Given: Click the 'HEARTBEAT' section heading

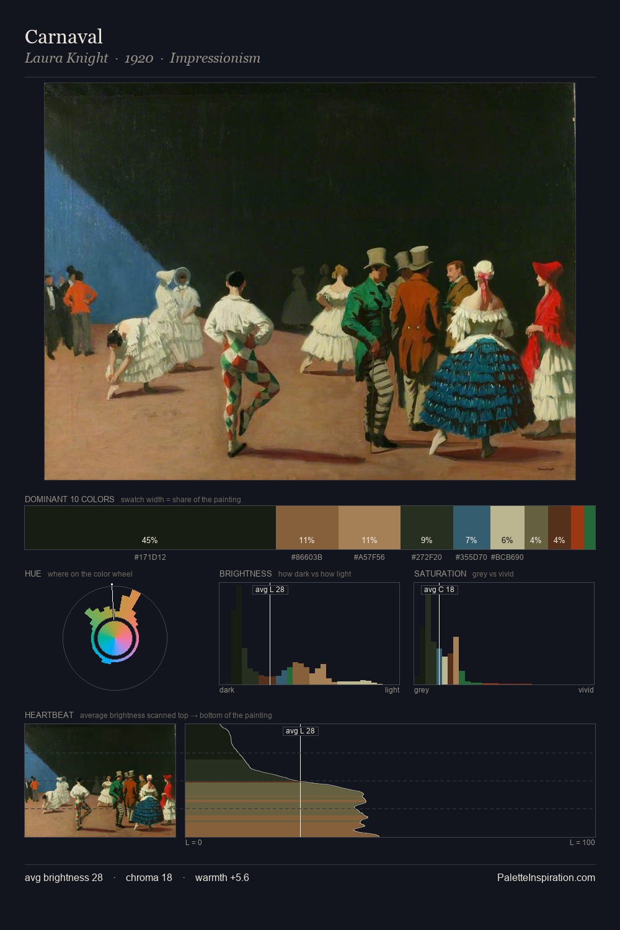Looking at the screenshot, I should pyautogui.click(x=49, y=715).
